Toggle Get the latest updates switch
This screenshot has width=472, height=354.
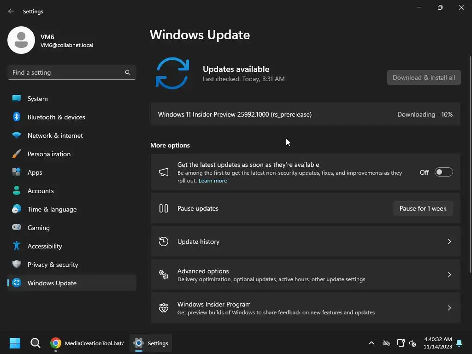tap(444, 172)
